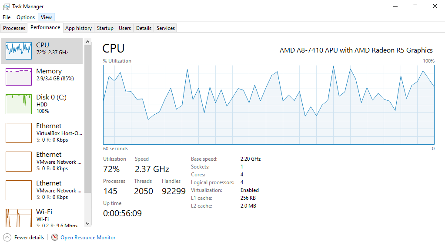This screenshot has height=248, width=445.
Task: Open the View menu
Action: coord(47,17)
